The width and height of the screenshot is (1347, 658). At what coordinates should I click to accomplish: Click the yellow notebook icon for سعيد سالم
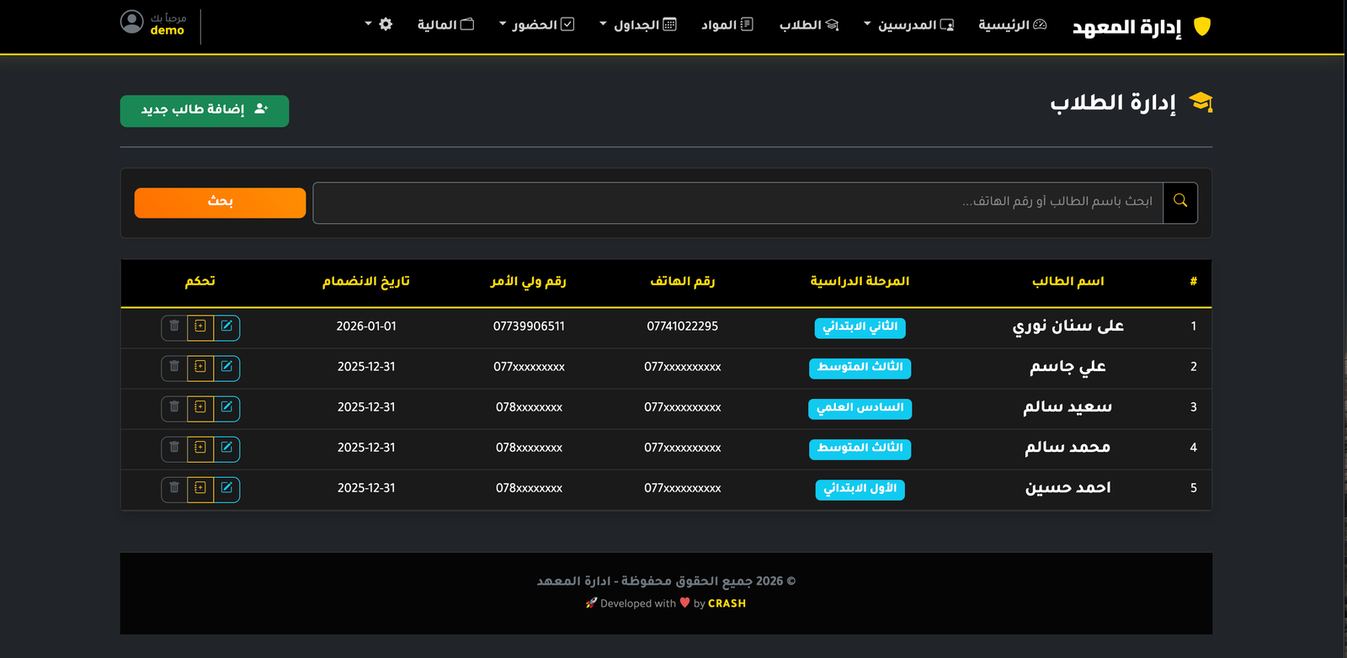200,407
